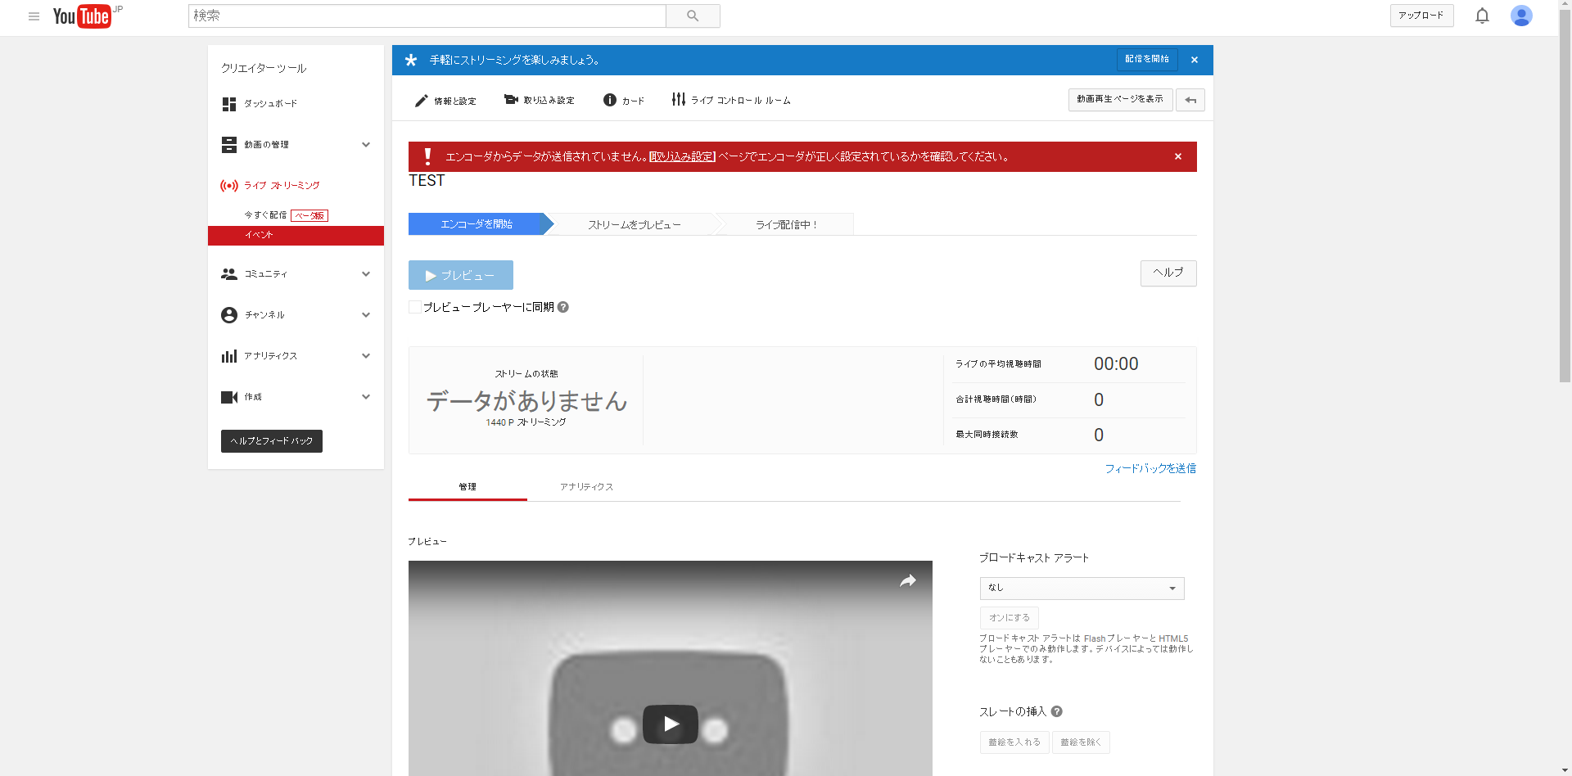Image resolution: width=1572 pixels, height=776 pixels.
Task: Open the 情報と設定 tab
Action: [x=445, y=101]
